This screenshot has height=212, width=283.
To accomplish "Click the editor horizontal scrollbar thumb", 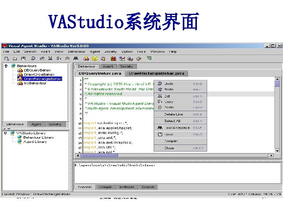I will (99, 155).
